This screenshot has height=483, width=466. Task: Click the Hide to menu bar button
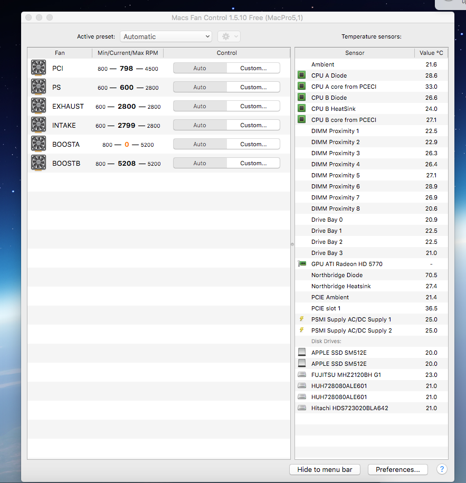[x=325, y=469]
